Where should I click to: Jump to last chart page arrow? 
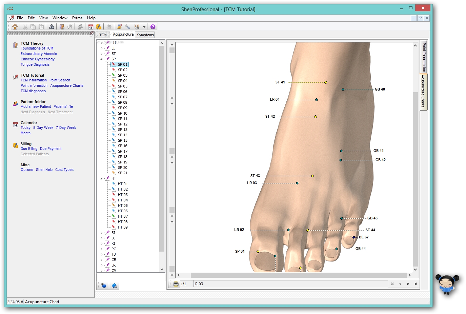416,284
